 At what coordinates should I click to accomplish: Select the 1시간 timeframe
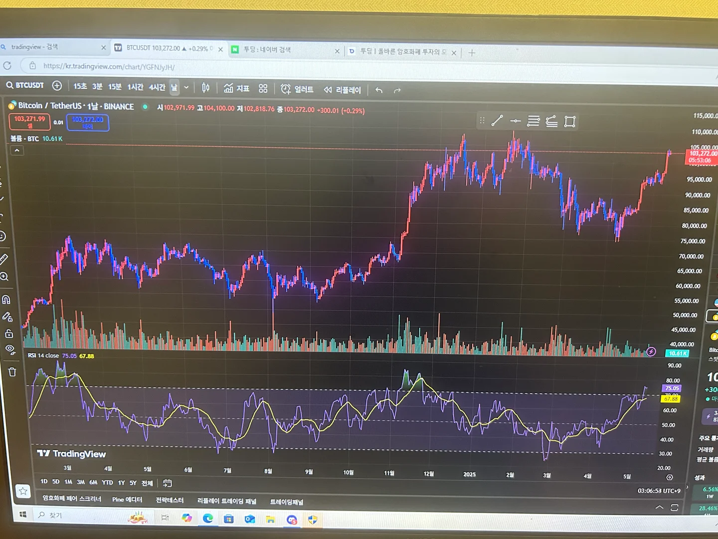(135, 87)
